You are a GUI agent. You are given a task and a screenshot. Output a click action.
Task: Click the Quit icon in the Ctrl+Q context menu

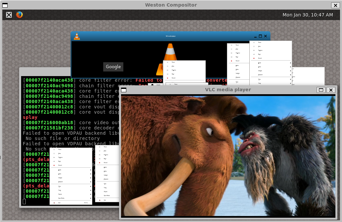click(x=54, y=203)
